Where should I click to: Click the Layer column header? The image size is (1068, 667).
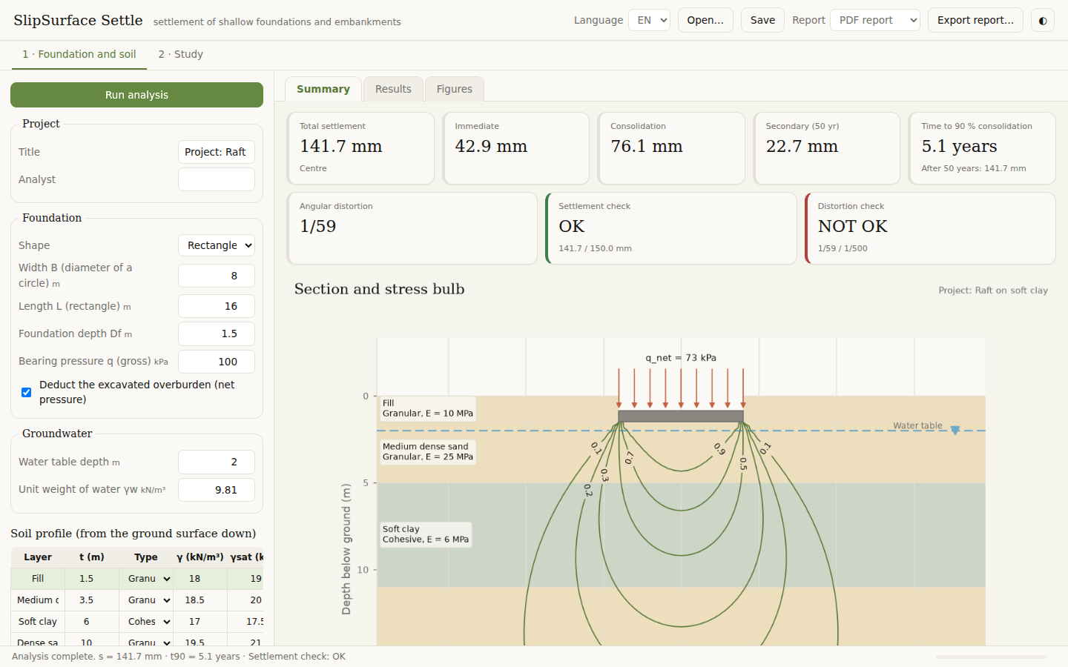click(38, 557)
